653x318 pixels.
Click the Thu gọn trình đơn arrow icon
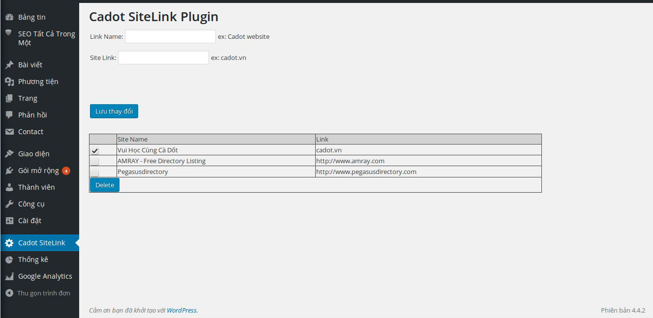pos(9,293)
